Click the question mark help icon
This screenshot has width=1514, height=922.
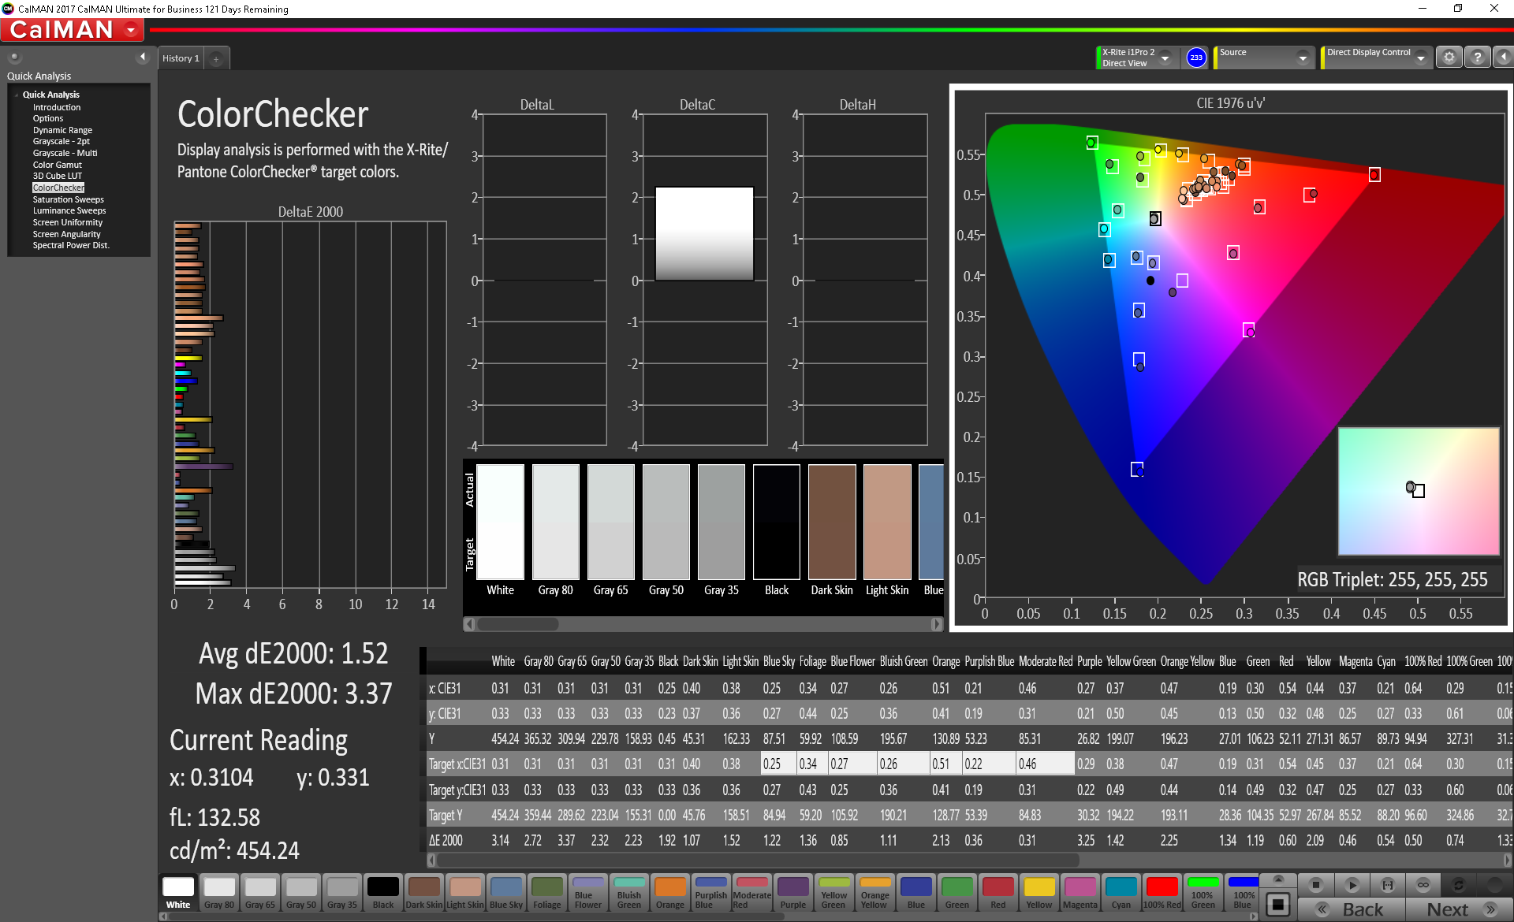click(x=1478, y=58)
